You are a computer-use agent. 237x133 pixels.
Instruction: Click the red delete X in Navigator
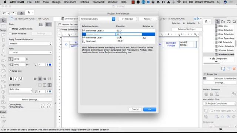pos(234,69)
